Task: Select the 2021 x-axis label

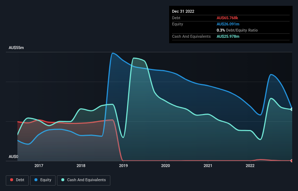Action: 208,166
